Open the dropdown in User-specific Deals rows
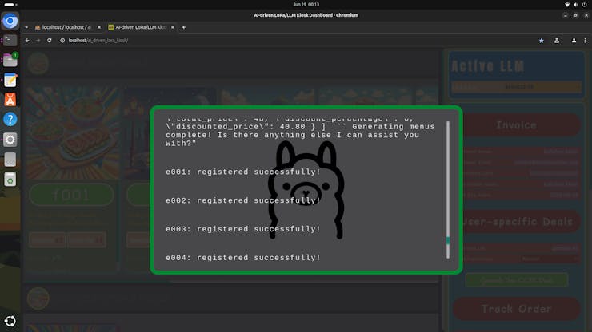The height and width of the screenshot is (332, 592). coord(530,259)
